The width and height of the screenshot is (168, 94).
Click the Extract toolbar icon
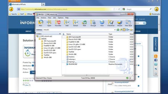coord(76,23)
